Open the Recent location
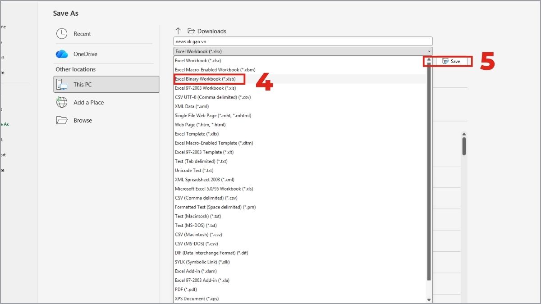The image size is (541, 304). tap(106, 34)
